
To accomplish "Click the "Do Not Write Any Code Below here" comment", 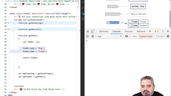I will coord(39,89).
